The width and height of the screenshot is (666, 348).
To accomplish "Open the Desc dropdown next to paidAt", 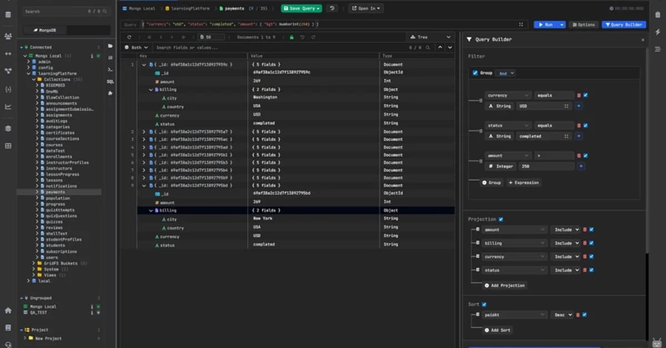I will 561,314.
